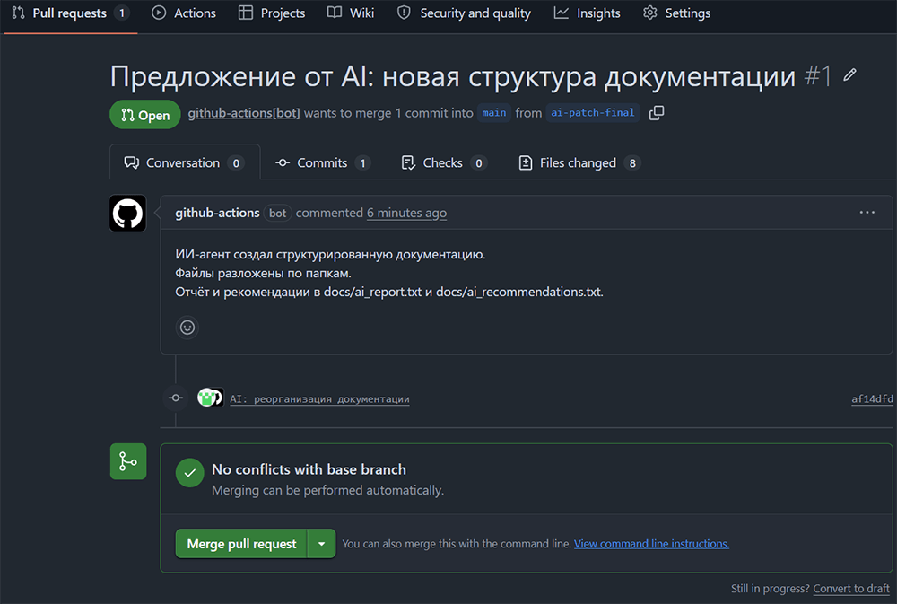The image size is (897, 604).
Task: Click the Actions play-circle icon
Action: coord(159,13)
